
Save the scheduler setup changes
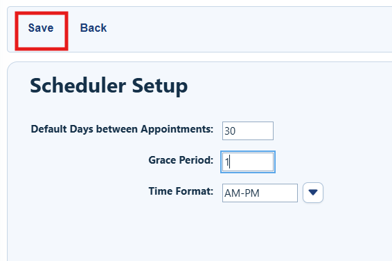click(x=41, y=28)
